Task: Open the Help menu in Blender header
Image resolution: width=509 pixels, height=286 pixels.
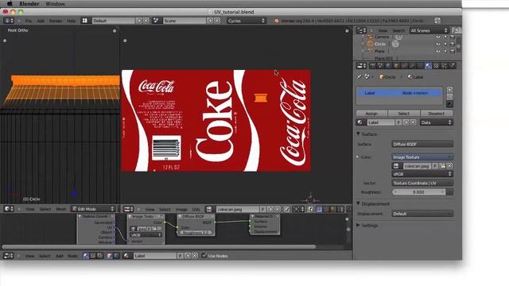Action: (x=71, y=21)
